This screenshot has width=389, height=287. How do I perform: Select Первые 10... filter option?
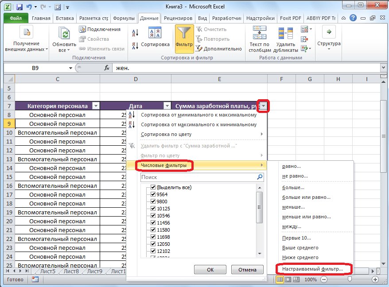(x=296, y=238)
